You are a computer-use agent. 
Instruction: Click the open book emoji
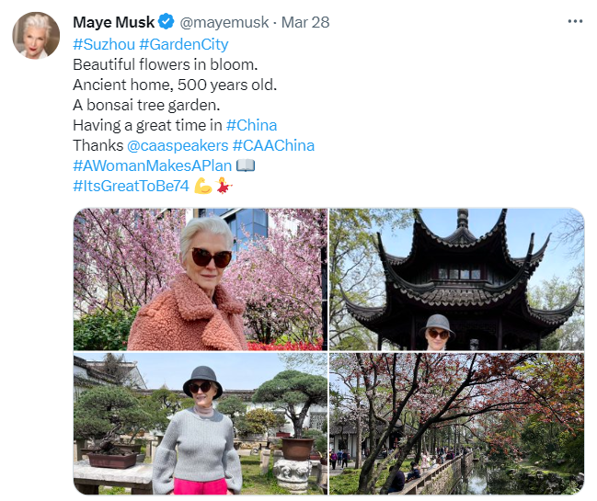click(x=246, y=165)
